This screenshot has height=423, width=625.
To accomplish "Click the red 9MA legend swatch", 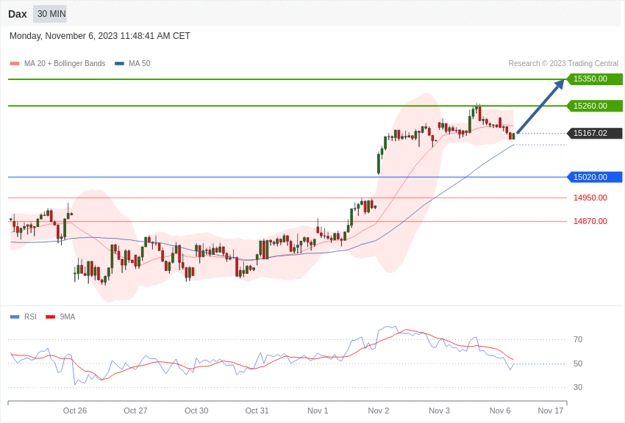I will [x=50, y=317].
